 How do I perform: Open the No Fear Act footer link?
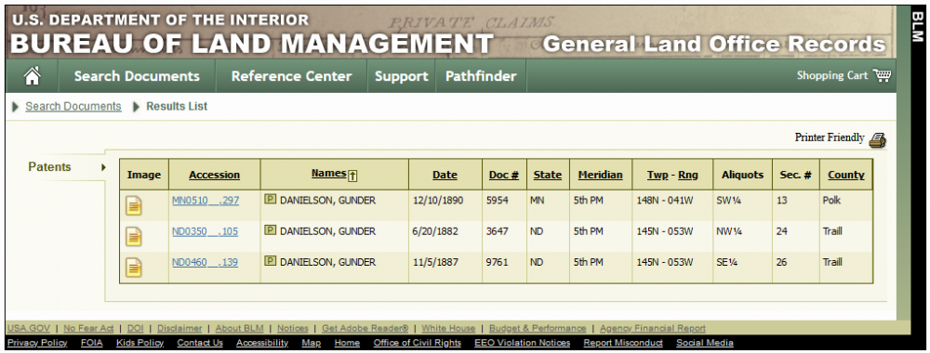[88, 328]
